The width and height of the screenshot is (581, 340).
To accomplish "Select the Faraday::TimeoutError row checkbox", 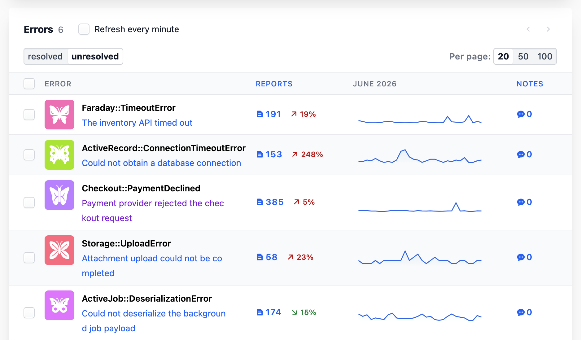I will tap(29, 115).
